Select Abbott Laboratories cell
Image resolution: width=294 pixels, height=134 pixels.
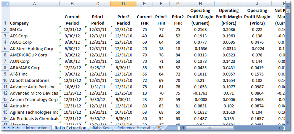pos(34,80)
